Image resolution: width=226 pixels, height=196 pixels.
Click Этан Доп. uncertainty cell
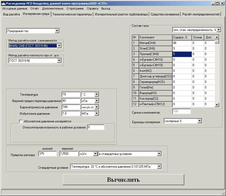210,48
